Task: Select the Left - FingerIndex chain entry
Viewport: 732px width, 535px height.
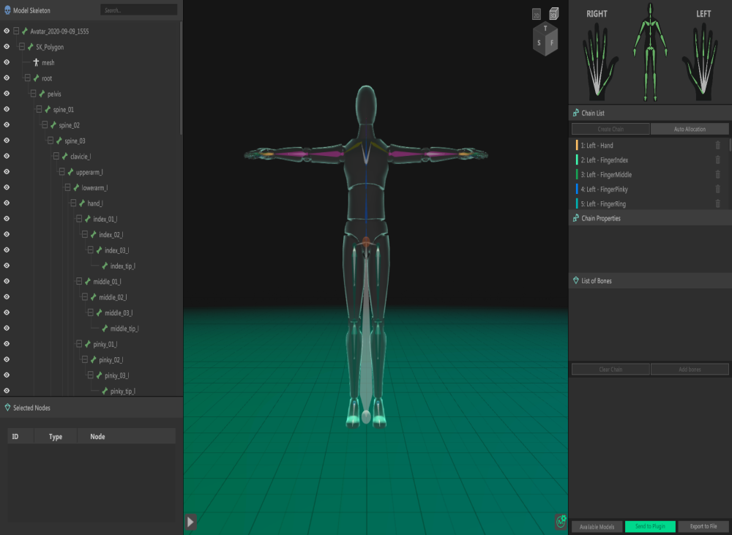Action: click(x=604, y=160)
